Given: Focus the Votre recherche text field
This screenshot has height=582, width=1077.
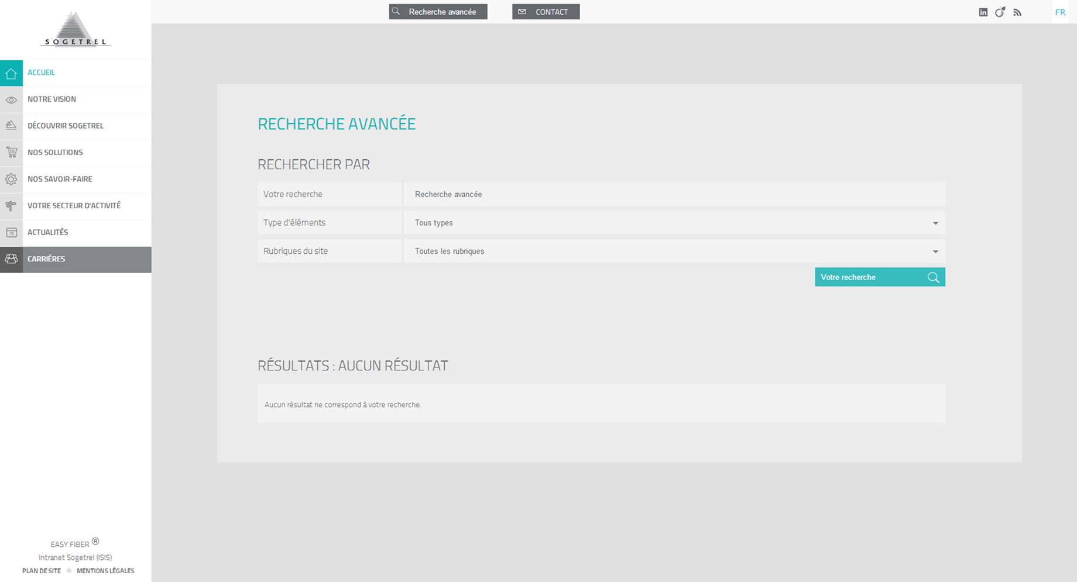Looking at the screenshot, I should tap(673, 194).
